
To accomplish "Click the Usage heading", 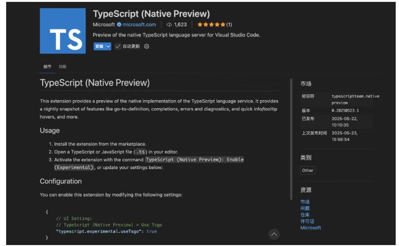I will (x=50, y=131).
